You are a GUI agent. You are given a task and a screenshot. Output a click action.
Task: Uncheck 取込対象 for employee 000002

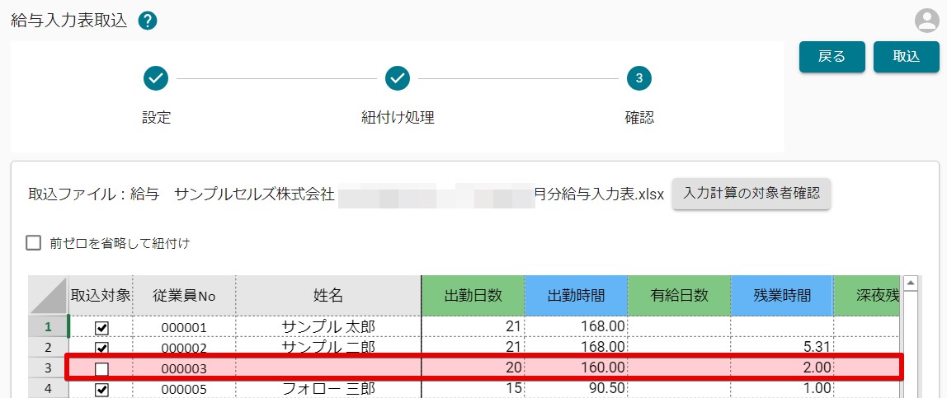coord(102,348)
